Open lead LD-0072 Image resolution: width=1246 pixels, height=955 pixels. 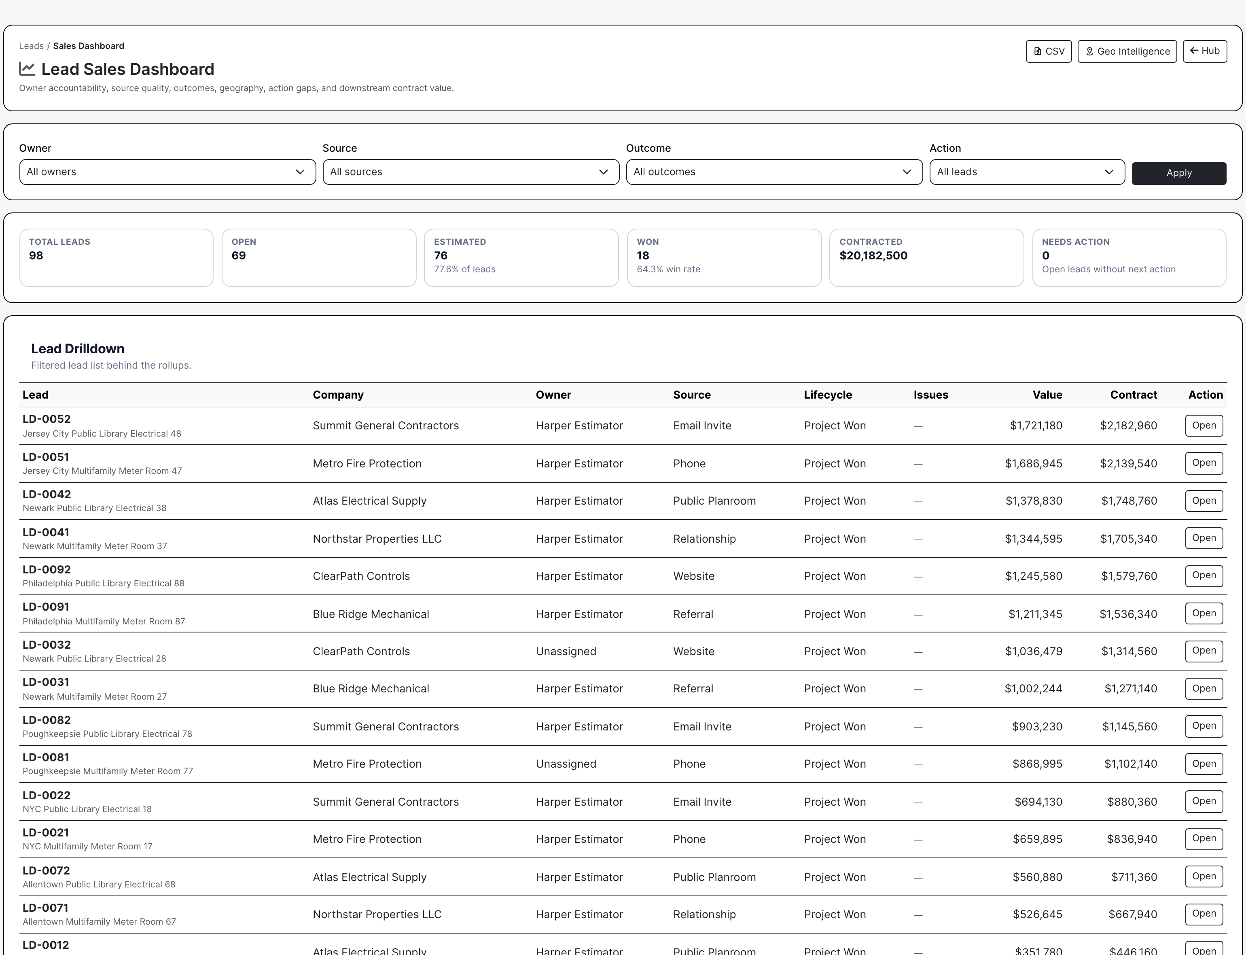(x=1204, y=876)
